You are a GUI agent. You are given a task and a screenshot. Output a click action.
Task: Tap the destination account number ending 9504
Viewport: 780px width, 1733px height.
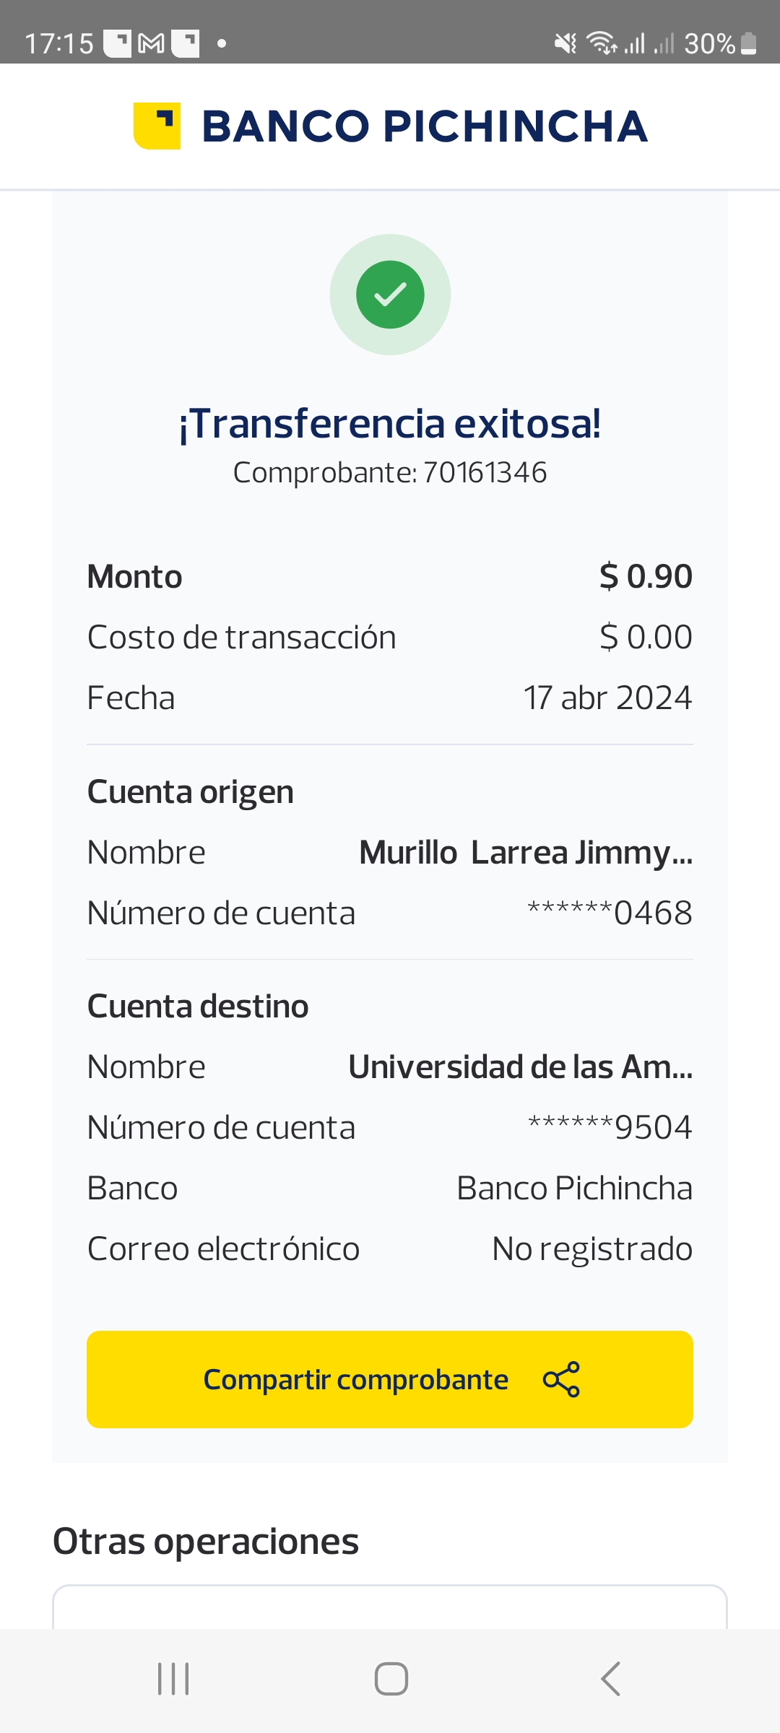coord(610,1128)
